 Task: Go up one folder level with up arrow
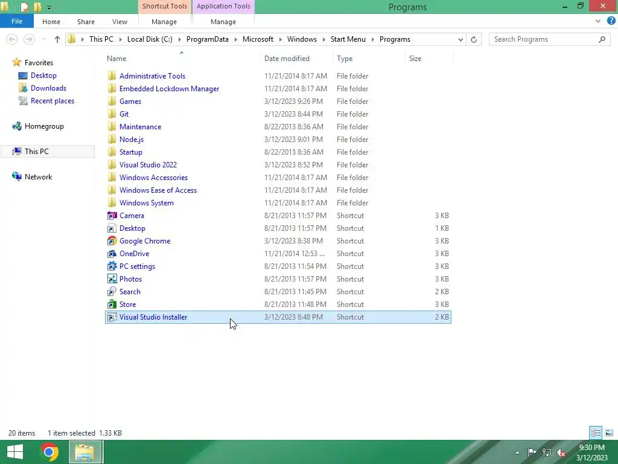pyautogui.click(x=57, y=39)
